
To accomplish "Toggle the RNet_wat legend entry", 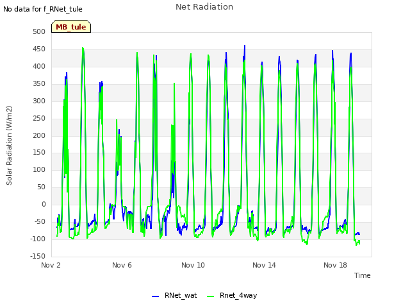I will (x=174, y=295).
